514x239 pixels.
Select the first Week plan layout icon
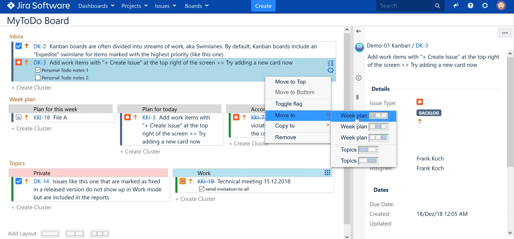pos(379,116)
